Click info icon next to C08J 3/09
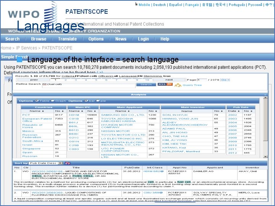The width and height of the screenshot is (275, 206). [161, 193]
